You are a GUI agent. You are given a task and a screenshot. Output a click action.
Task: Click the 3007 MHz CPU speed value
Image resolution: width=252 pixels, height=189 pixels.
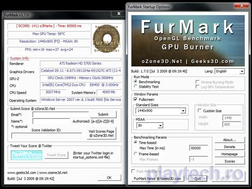click(x=53, y=92)
